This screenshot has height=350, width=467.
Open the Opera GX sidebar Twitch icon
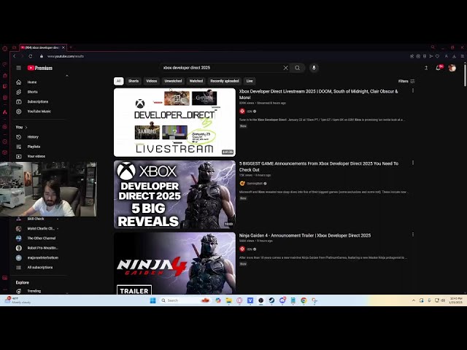click(x=5, y=86)
